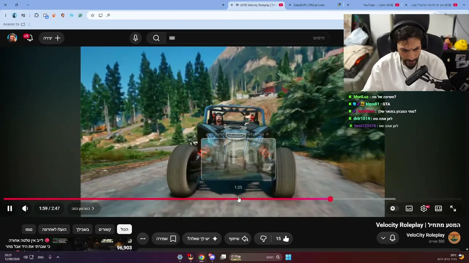This screenshot has height=263, width=469.
Task: Click the red progress bar scrubber handle
Action: coord(330,199)
